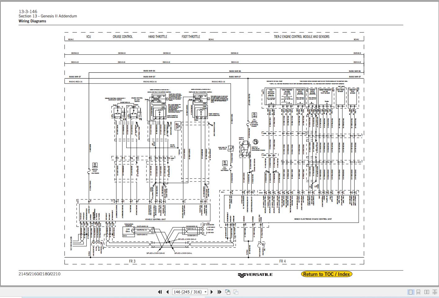Viewport: 439px width, 298px height.
Task: Click the Foot Throttle Potentiometer label
Action: [214, 115]
